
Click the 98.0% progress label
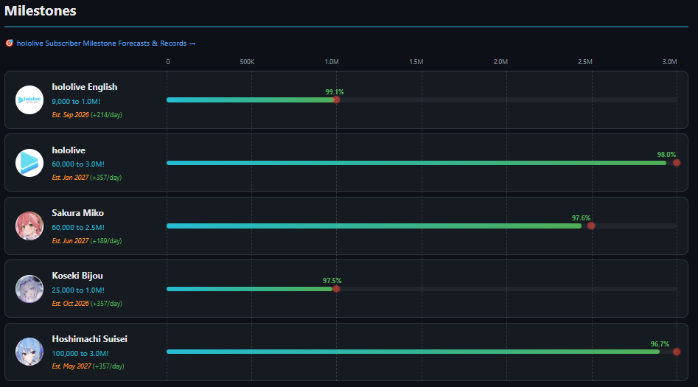(x=666, y=155)
